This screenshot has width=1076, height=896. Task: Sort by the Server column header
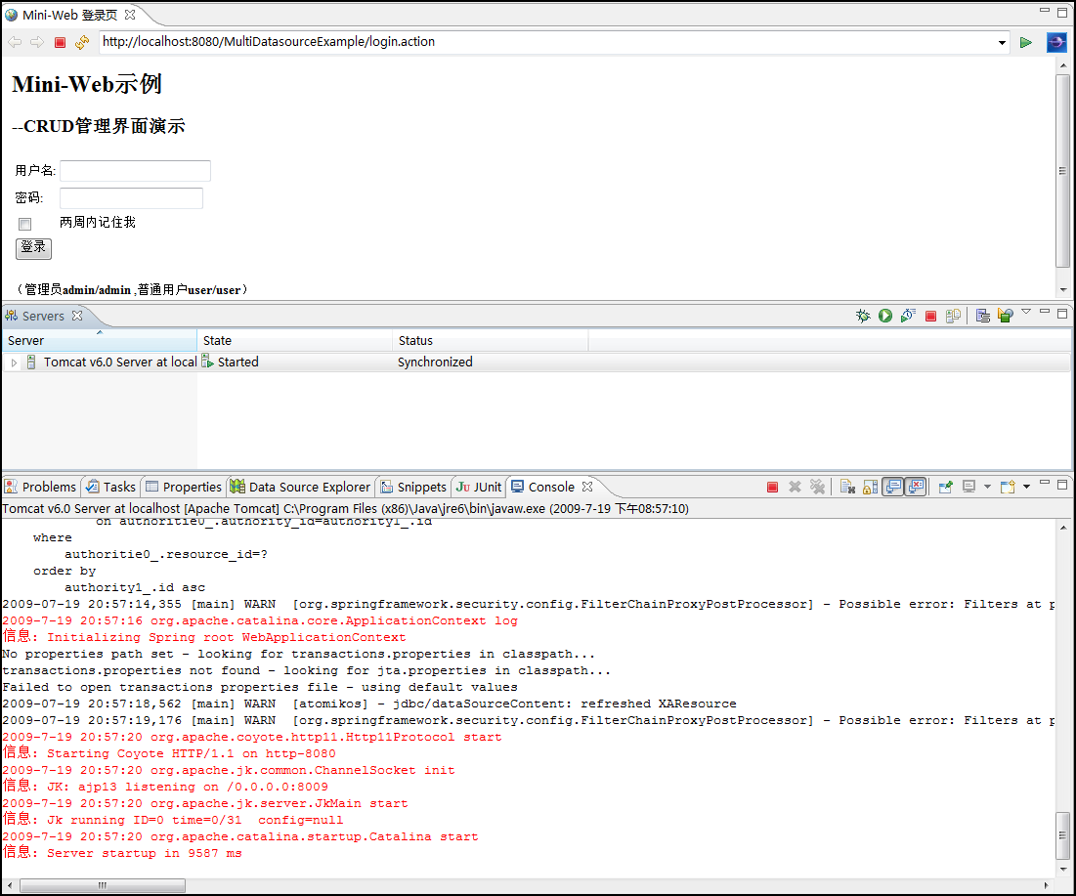(x=100, y=341)
